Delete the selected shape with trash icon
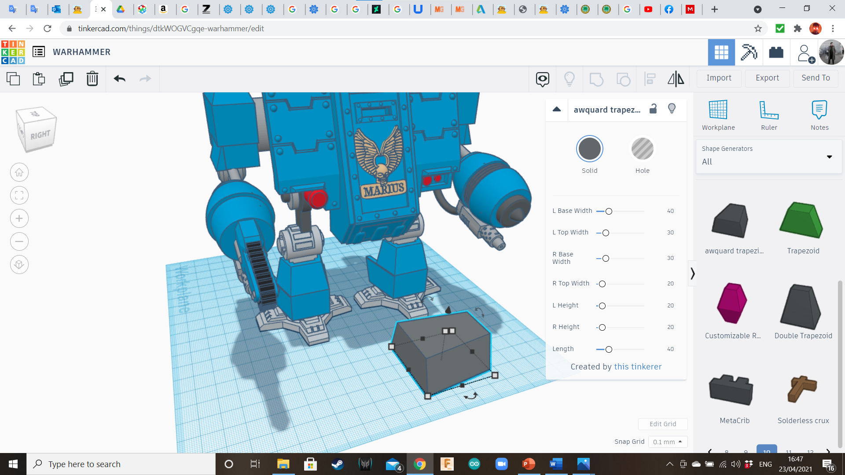845x475 pixels. point(92,79)
